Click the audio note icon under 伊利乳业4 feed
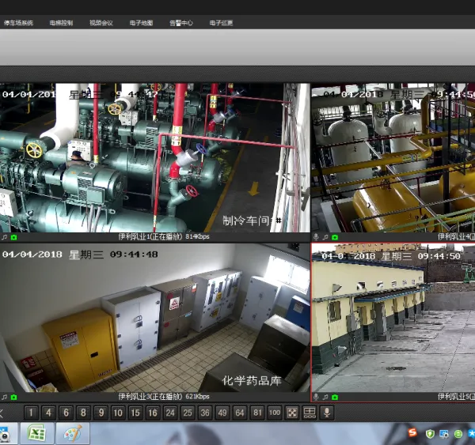This screenshot has height=445, width=475. coord(325,237)
